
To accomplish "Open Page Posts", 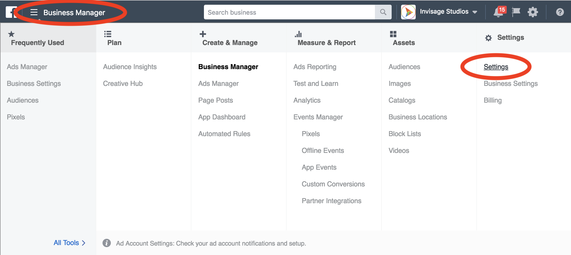I will 215,100.
